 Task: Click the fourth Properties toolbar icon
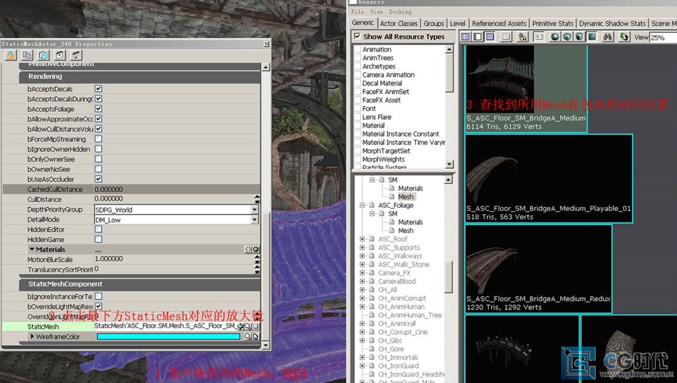pos(60,56)
